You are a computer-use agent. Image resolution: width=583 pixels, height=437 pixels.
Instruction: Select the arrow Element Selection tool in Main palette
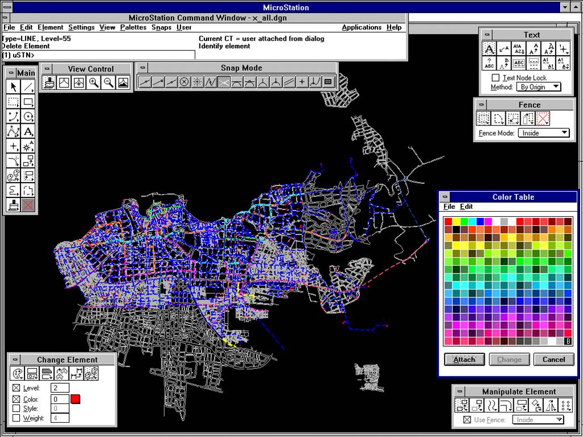(x=14, y=87)
